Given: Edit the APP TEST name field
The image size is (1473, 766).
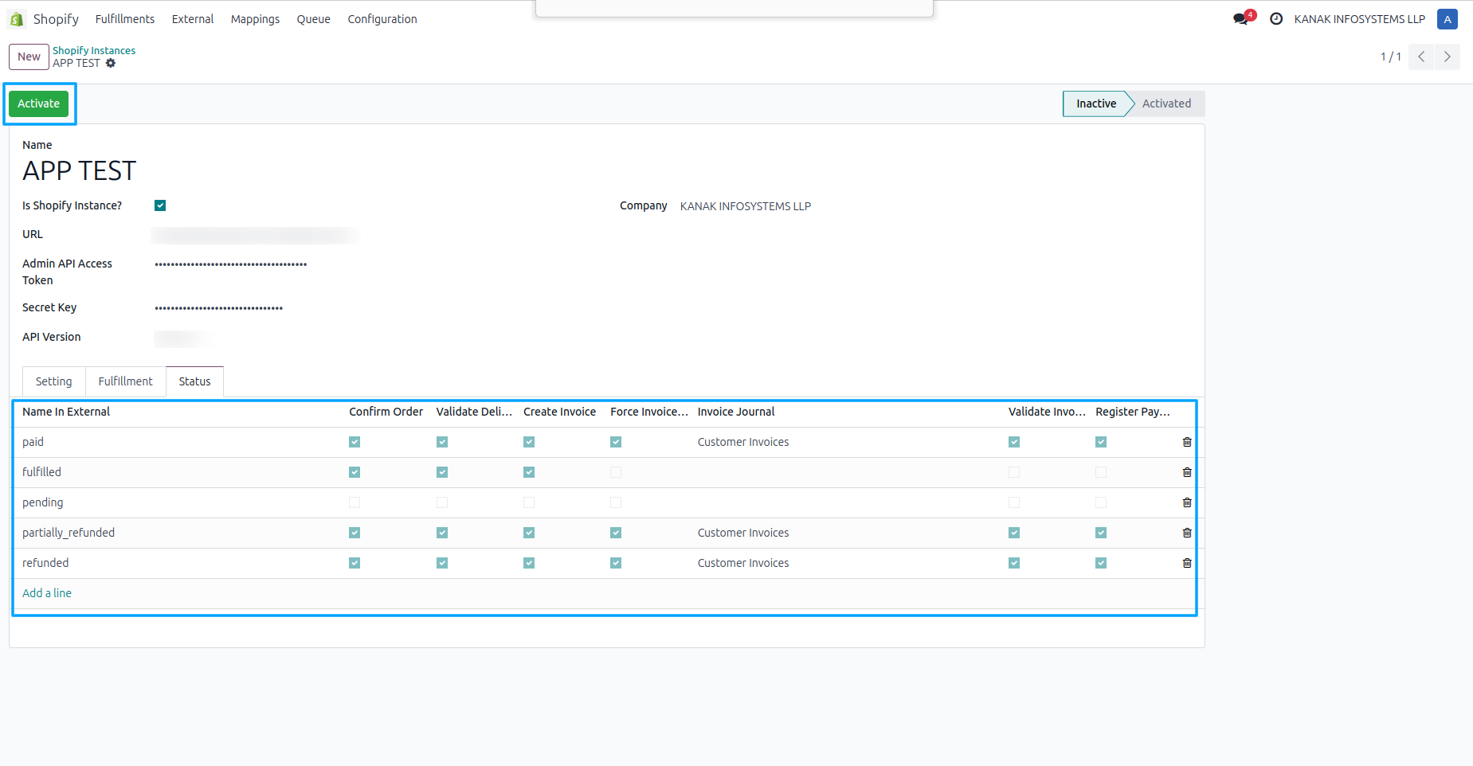Looking at the screenshot, I should 80,170.
